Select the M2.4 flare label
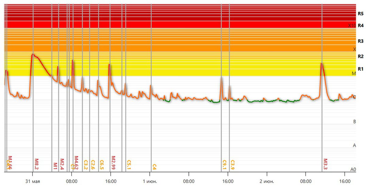This screenshot has height=188, width=366. tap(62, 164)
